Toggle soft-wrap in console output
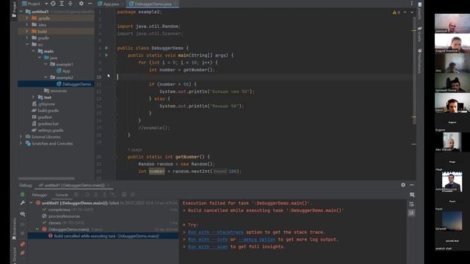Viewport: 470px width, 264px height. point(412,204)
